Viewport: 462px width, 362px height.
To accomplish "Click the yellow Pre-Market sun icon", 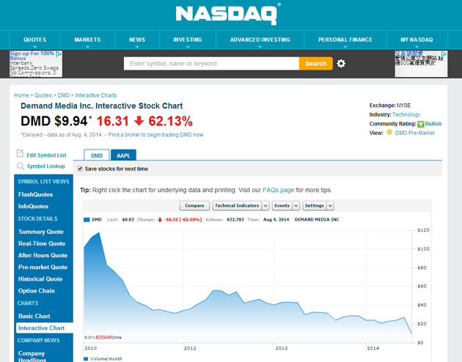I will coord(389,132).
